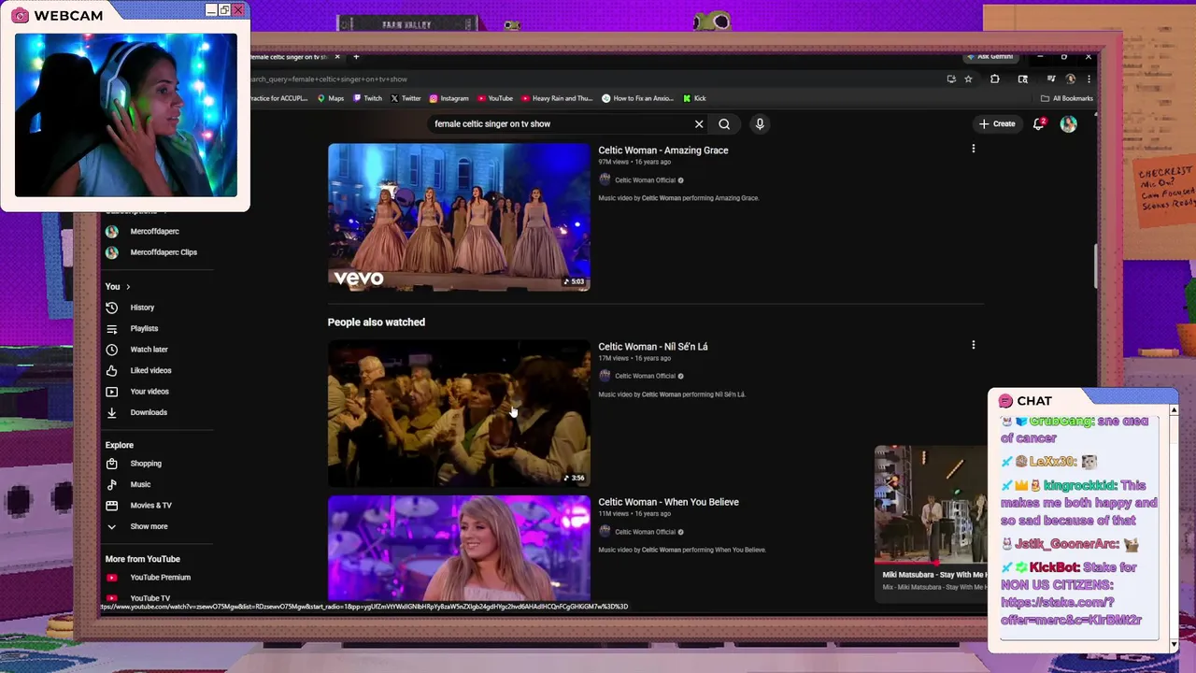The width and height of the screenshot is (1196, 673).
Task: Open Mercoffdaperc subscription channel
Action: click(154, 231)
